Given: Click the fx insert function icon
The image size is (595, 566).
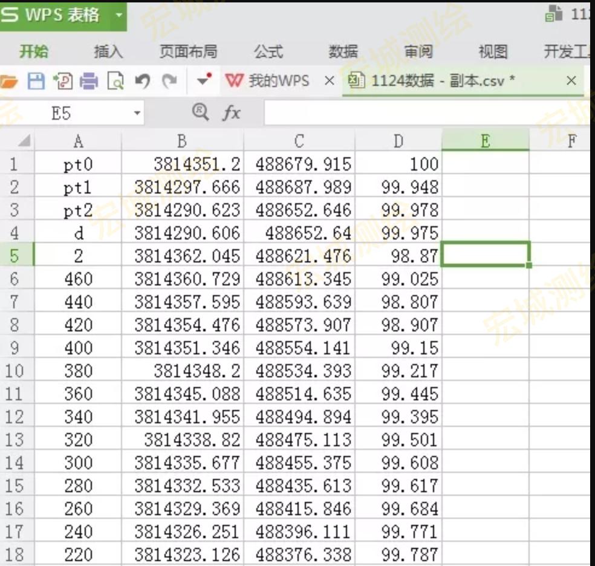Looking at the screenshot, I should [x=231, y=112].
